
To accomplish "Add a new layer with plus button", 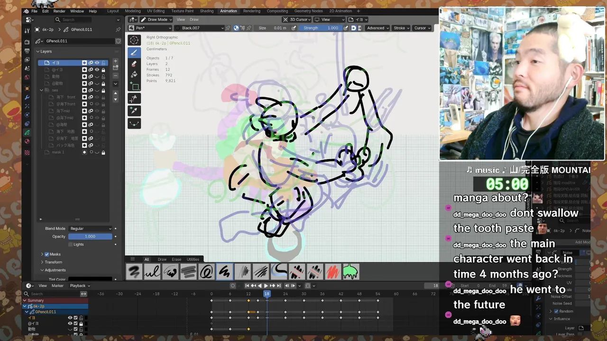I will click(115, 62).
